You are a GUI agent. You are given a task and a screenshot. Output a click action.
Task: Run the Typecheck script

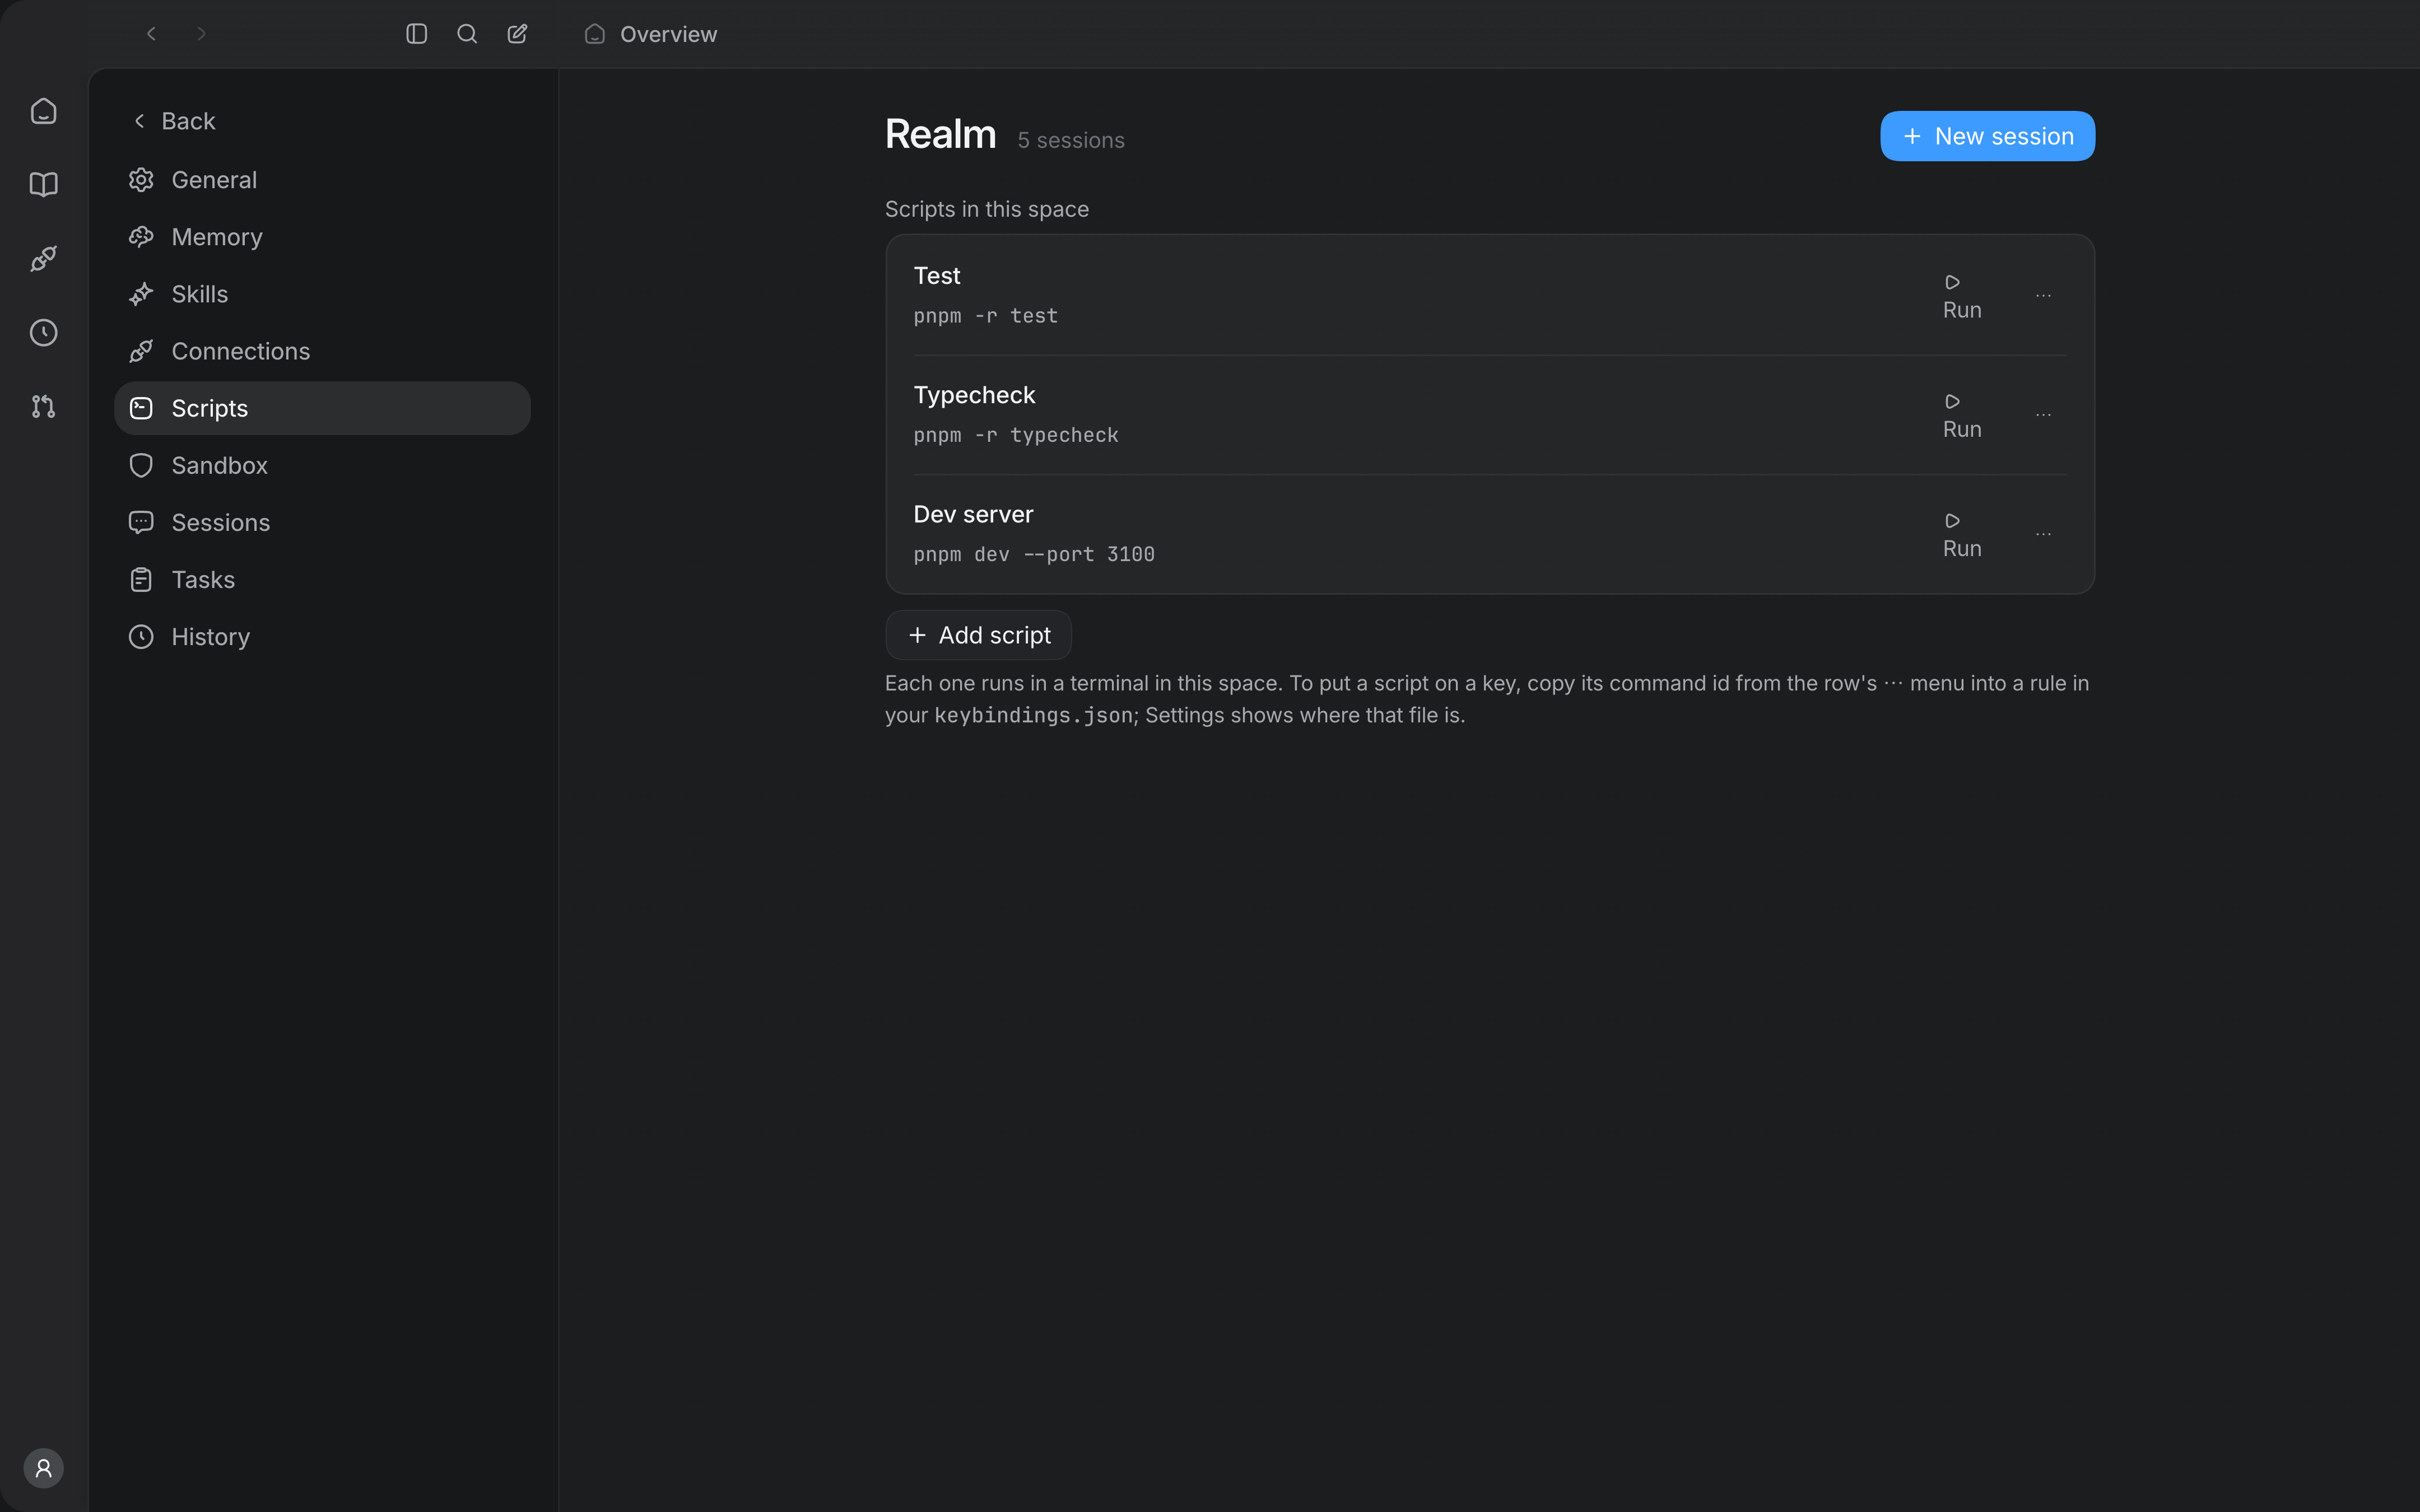(x=1962, y=415)
